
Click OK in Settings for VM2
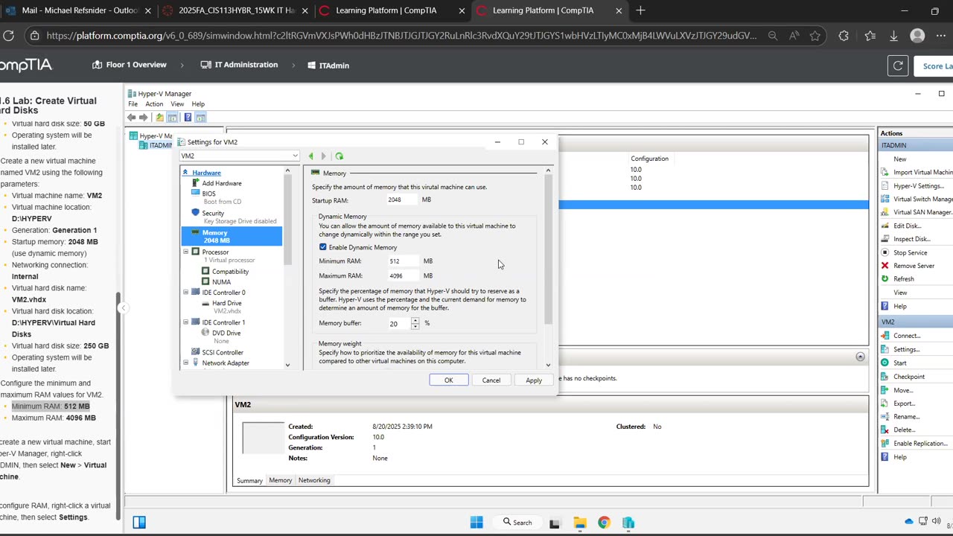click(x=449, y=380)
